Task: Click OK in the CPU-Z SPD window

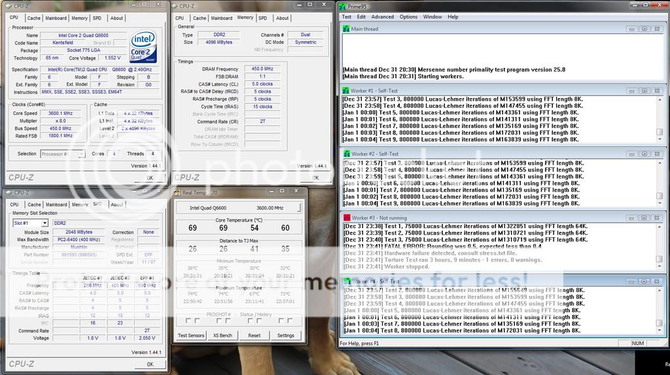Action: tap(150, 365)
